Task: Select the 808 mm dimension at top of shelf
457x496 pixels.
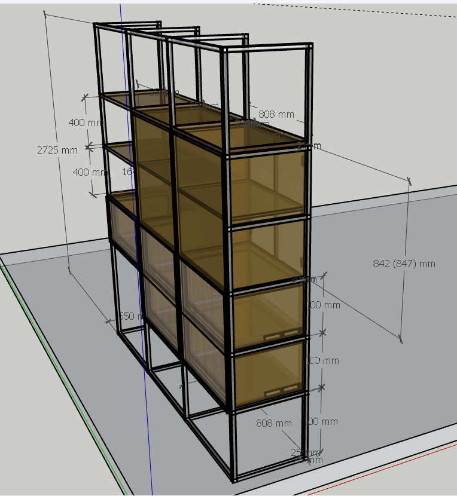Action: point(276,114)
